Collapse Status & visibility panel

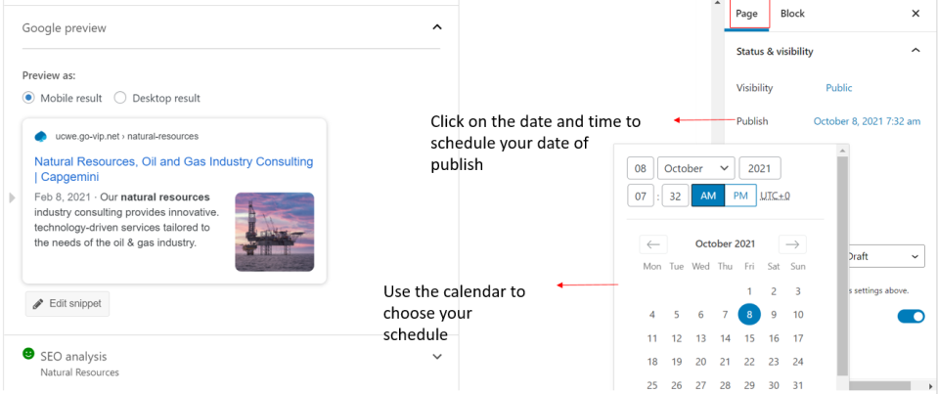click(916, 51)
